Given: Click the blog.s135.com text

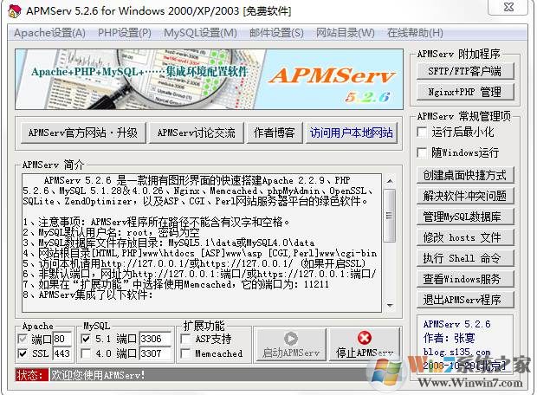Looking at the screenshot, I should pyautogui.click(x=456, y=352).
